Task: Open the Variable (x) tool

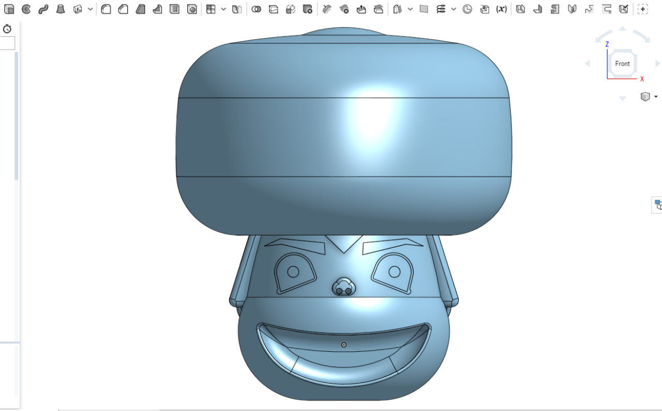Action: click(501, 9)
